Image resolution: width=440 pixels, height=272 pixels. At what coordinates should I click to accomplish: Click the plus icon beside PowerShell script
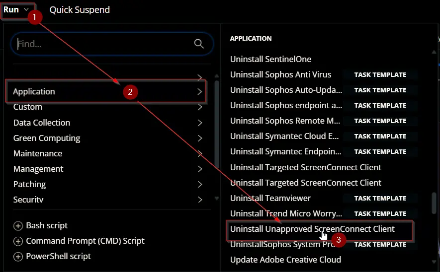pyautogui.click(x=18, y=257)
